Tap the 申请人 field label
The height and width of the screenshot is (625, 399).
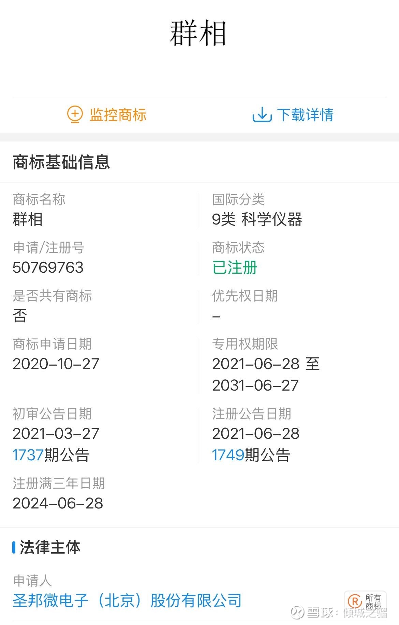click(x=32, y=581)
